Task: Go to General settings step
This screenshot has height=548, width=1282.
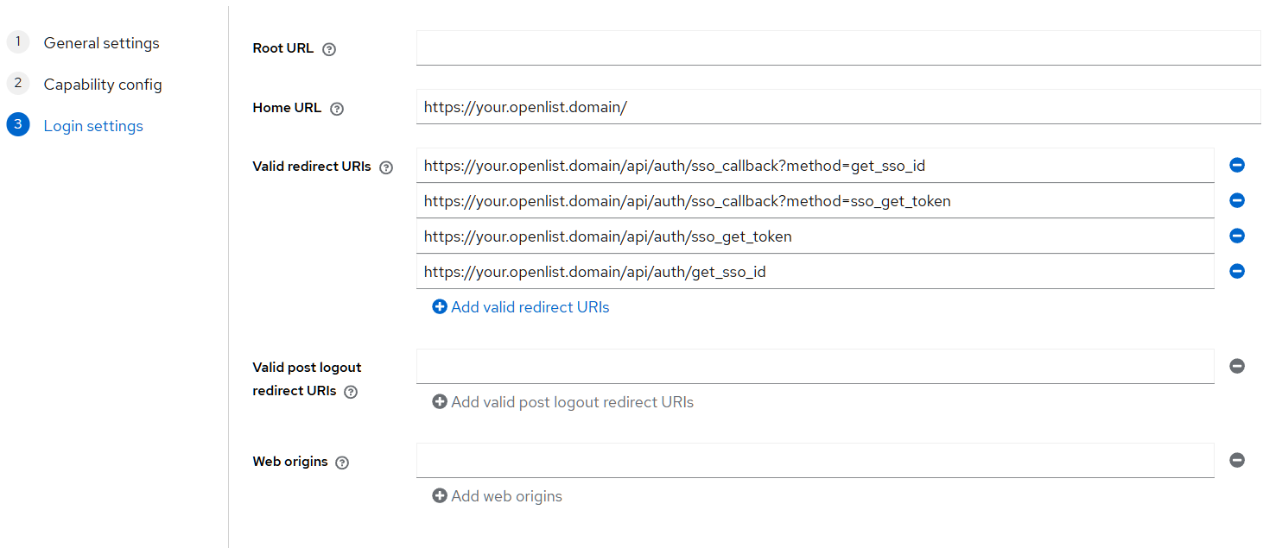Action: click(101, 43)
